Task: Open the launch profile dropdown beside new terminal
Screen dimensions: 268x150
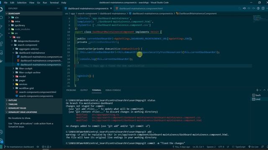Action: coord(260,90)
